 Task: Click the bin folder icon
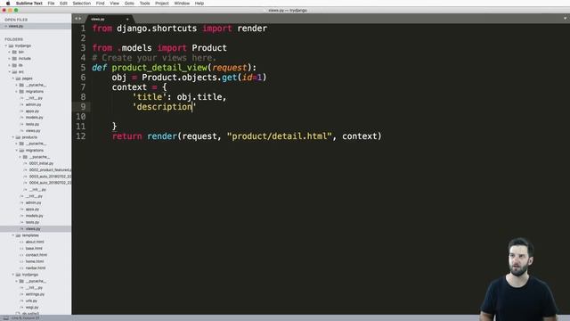pos(14,52)
